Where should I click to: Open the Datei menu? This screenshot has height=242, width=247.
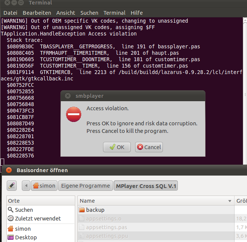10,13
